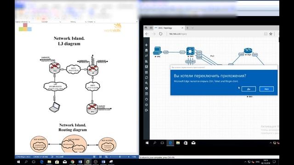Open the Nodes list in EVE sidebar
The width and height of the screenshot is (294, 165).
point(147,50)
